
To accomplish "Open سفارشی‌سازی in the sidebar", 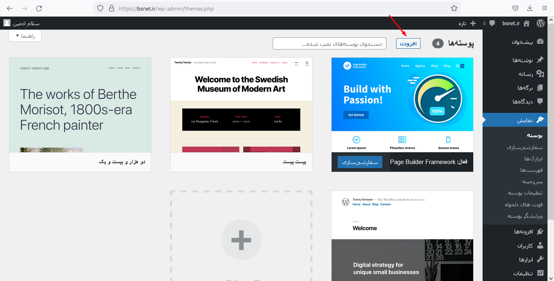I will point(525,147).
